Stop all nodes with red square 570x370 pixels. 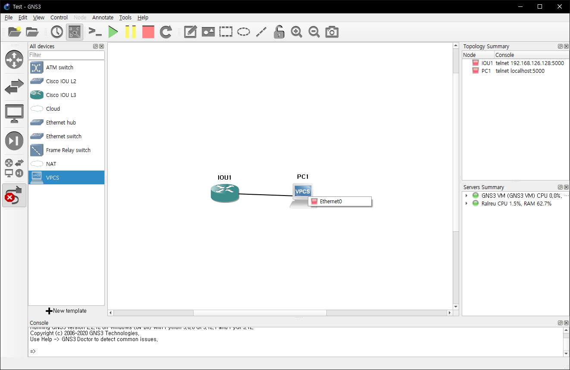(148, 32)
